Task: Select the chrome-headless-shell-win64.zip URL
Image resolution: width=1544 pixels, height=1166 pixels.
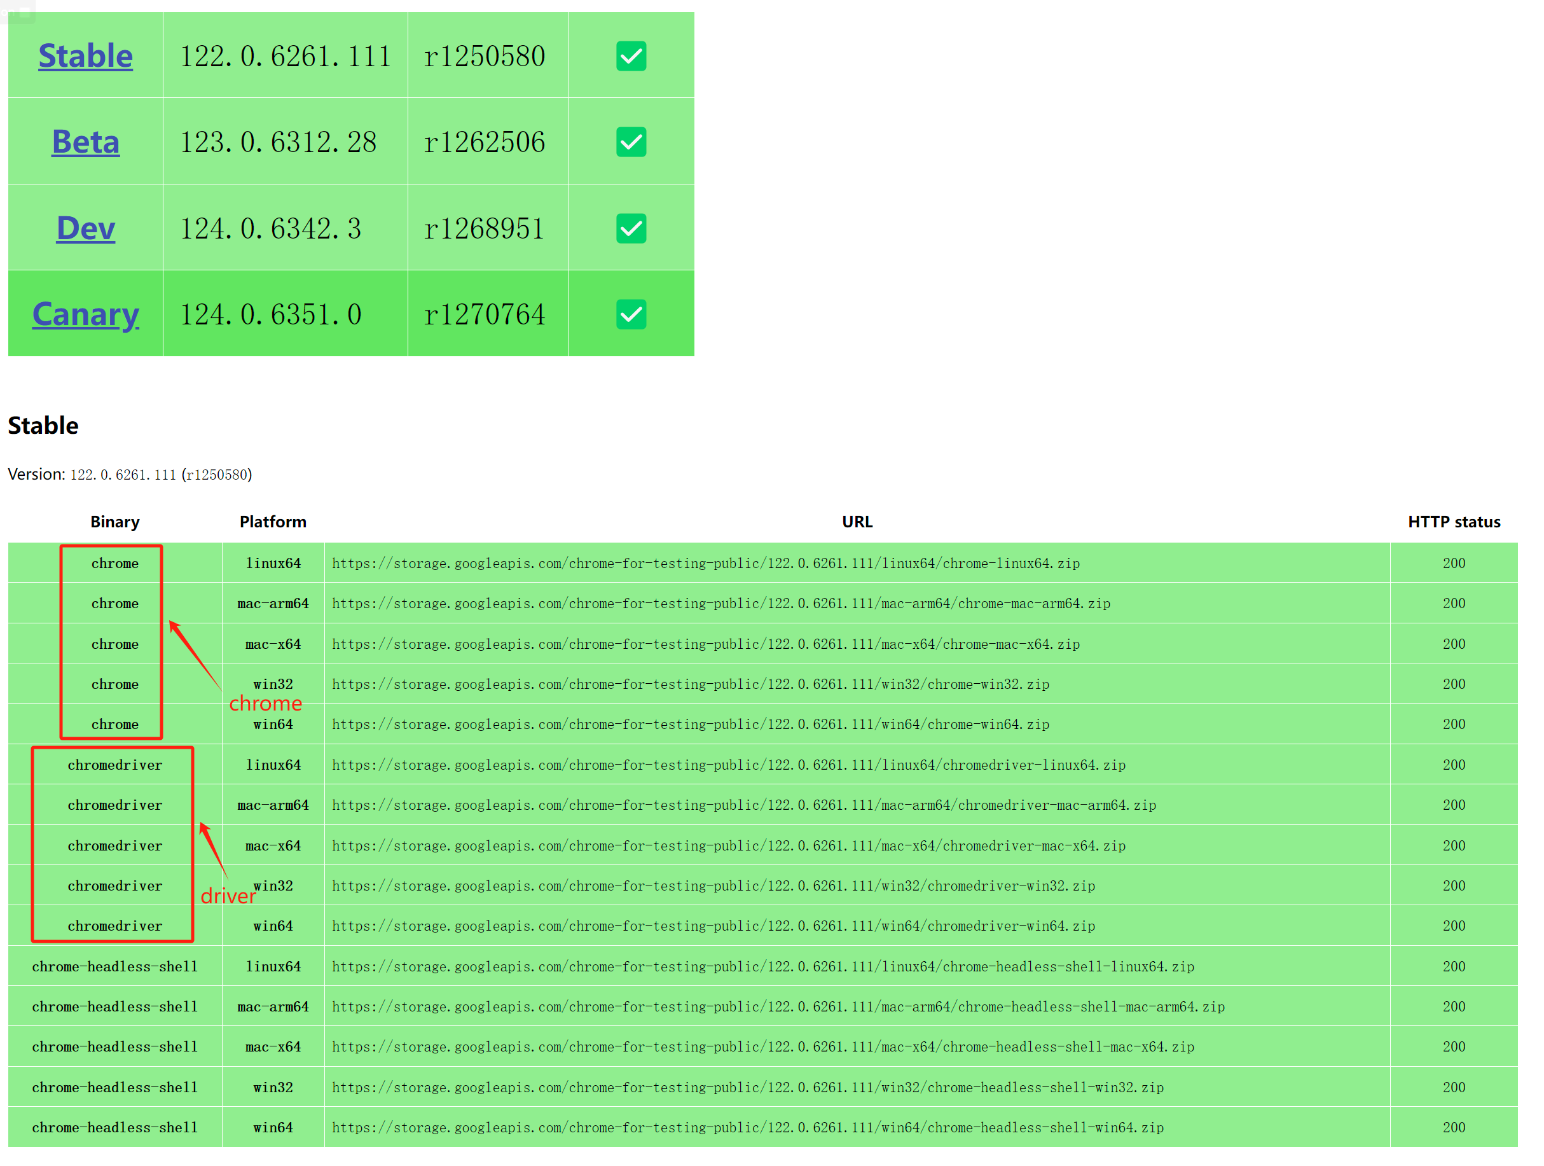Action: [748, 1128]
